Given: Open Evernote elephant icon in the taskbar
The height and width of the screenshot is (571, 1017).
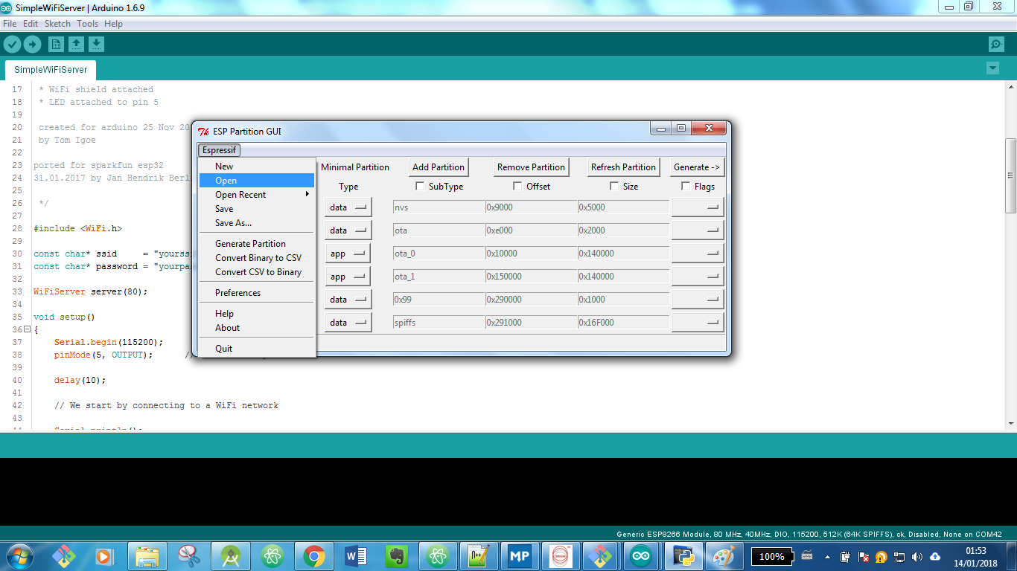Looking at the screenshot, I should [x=398, y=555].
